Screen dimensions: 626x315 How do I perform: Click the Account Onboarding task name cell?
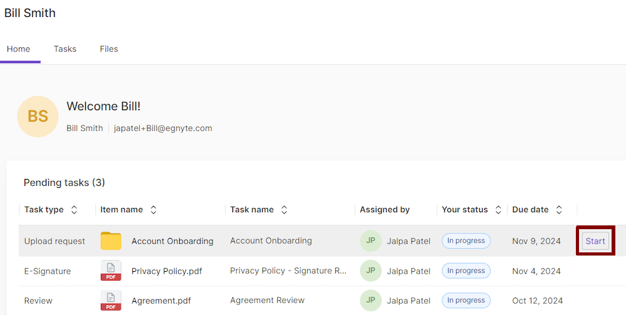(271, 240)
